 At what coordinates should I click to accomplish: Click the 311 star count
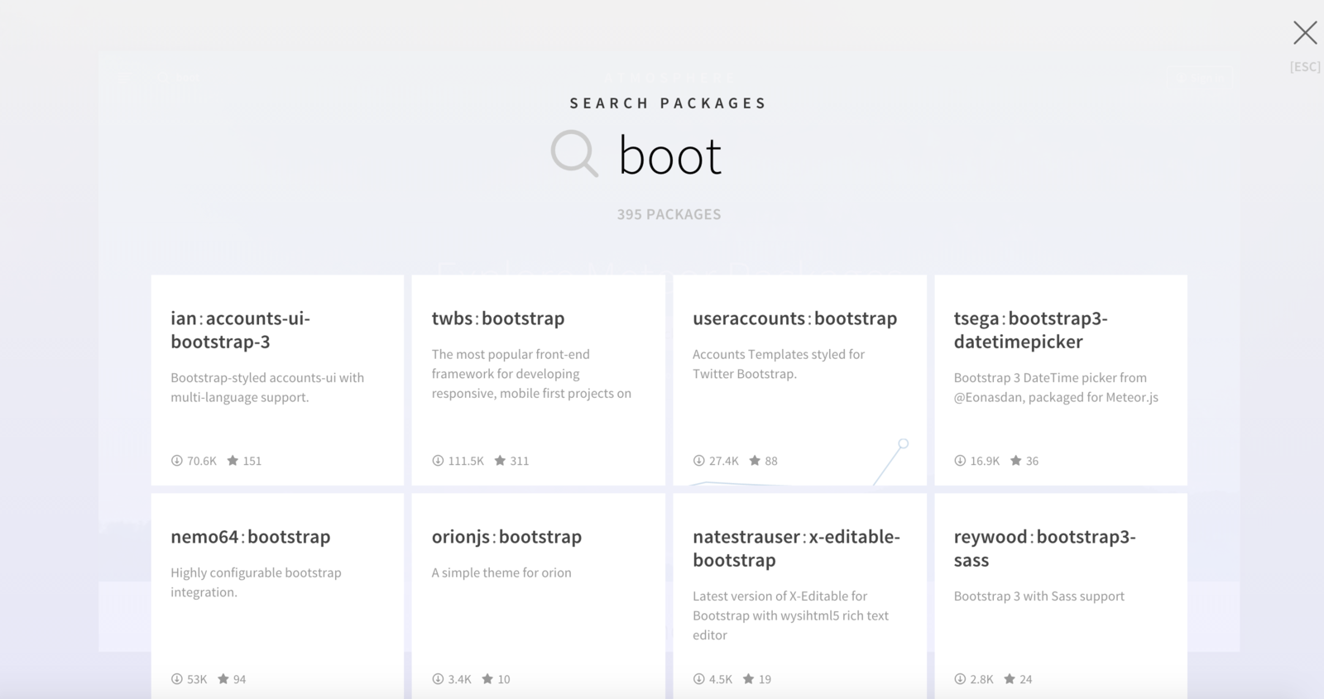(520, 461)
